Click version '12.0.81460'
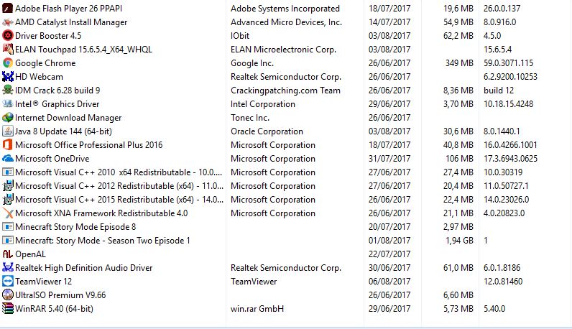This screenshot has width=572, height=329. tap(503, 282)
